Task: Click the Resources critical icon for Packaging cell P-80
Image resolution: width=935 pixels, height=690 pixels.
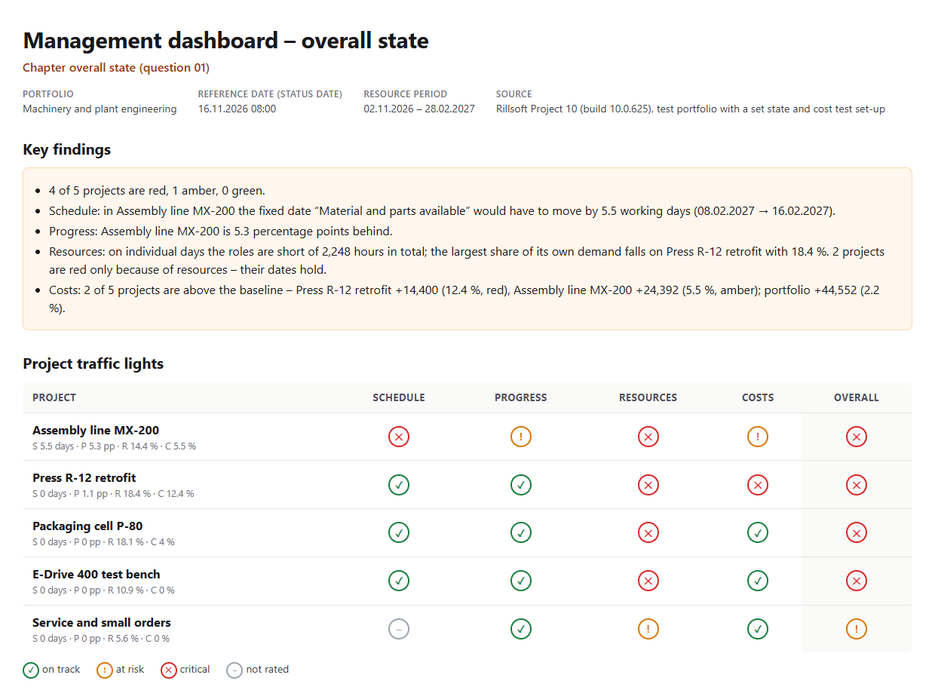Action: click(648, 532)
